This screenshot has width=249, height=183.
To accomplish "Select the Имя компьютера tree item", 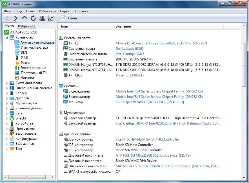I will (x=31, y=48).
